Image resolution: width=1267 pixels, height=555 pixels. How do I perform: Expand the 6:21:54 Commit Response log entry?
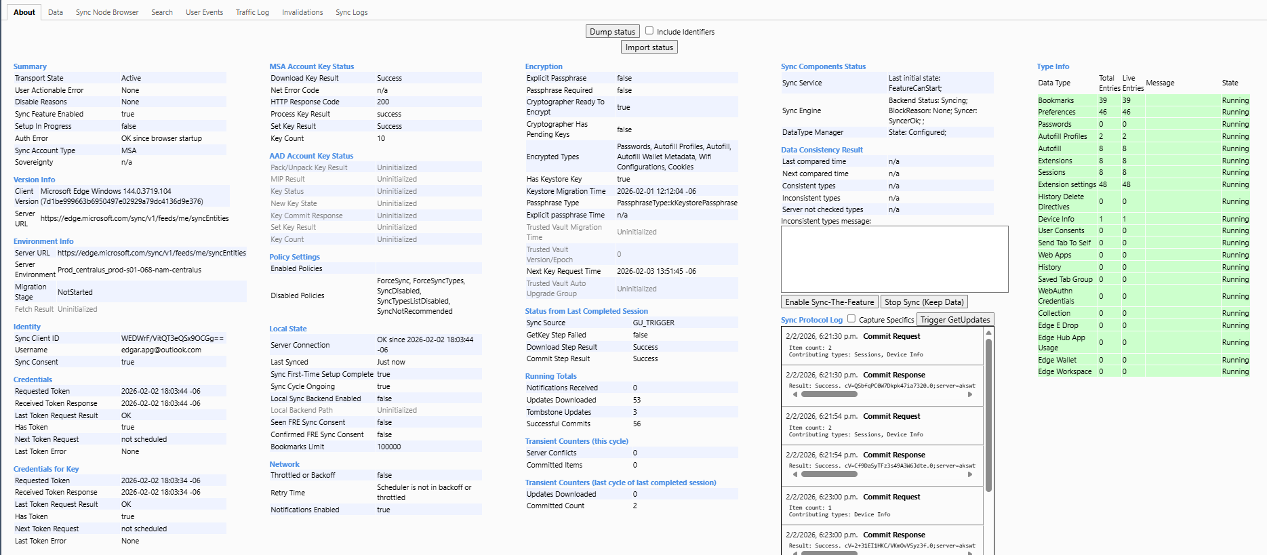pos(882,465)
